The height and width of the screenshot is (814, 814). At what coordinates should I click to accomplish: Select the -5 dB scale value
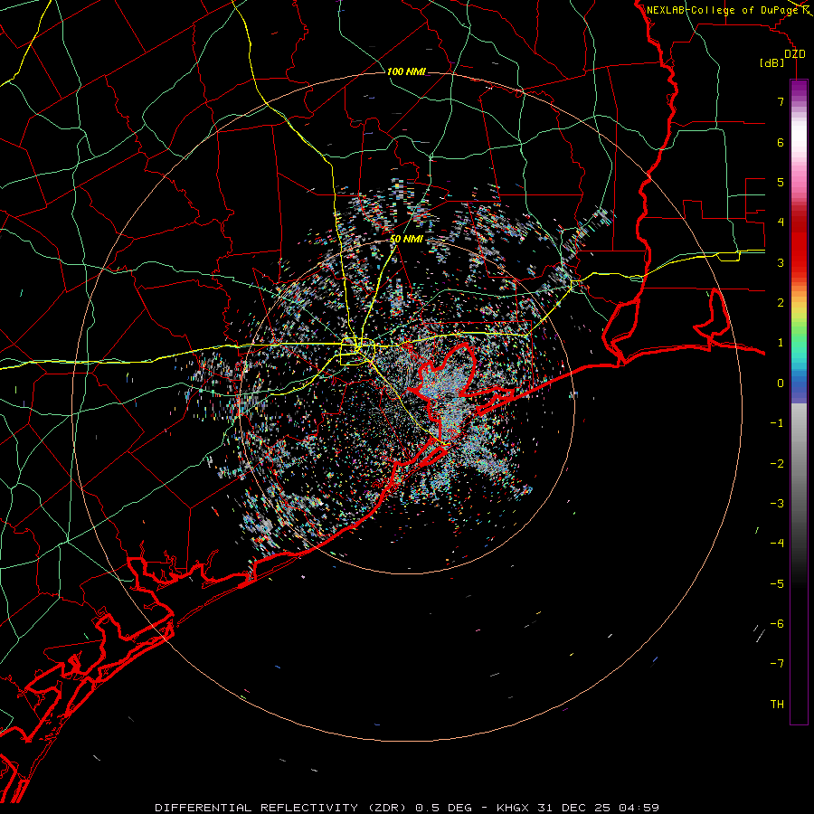(x=777, y=584)
